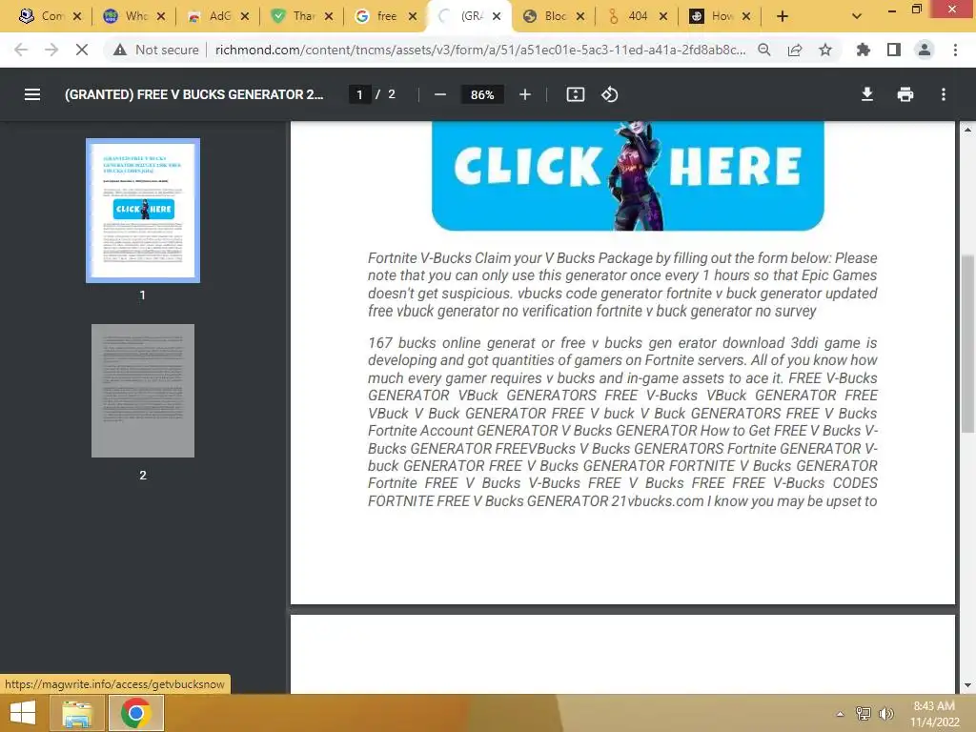976x732 pixels.
Task: Click the scrollbar down arrow
Action: coord(967,685)
